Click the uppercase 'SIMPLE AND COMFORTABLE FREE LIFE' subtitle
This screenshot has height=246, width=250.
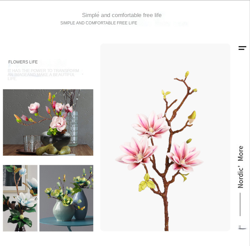(x=99, y=23)
